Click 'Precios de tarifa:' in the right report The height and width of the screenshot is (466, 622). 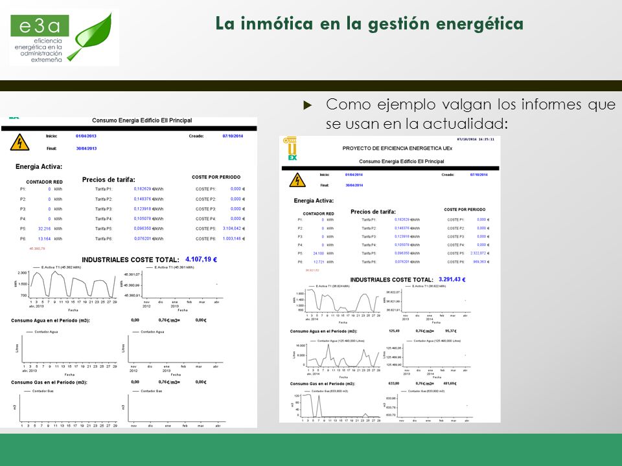(373, 212)
